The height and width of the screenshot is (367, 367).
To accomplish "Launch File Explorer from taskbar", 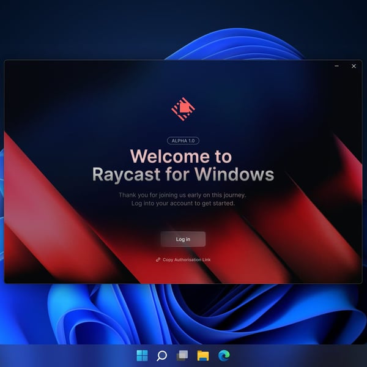I will click(203, 355).
